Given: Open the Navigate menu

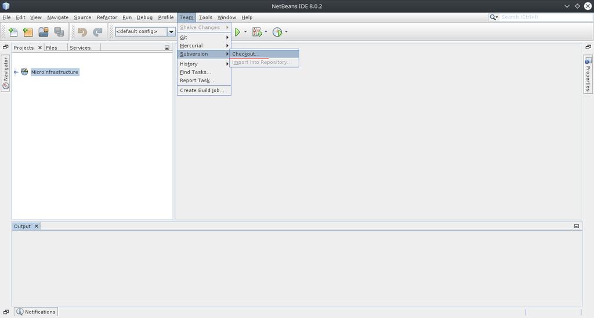Looking at the screenshot, I should click(57, 17).
